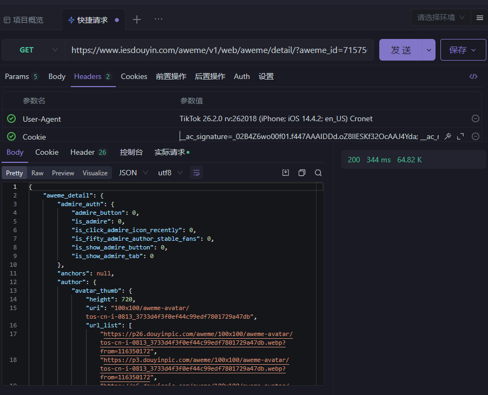Open the JSON format dropdown
488x395 pixels.
coord(134,173)
